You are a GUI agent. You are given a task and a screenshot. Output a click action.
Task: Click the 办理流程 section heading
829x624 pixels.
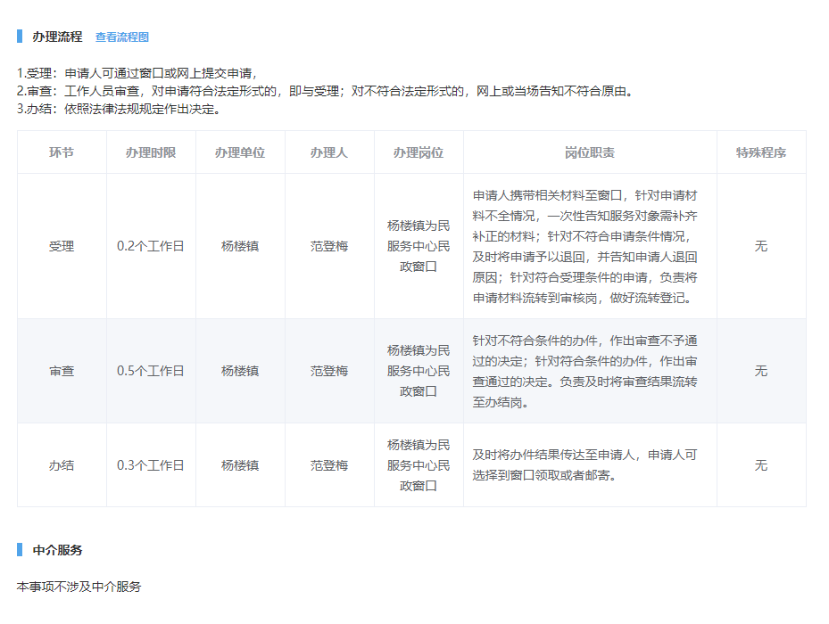pos(57,37)
